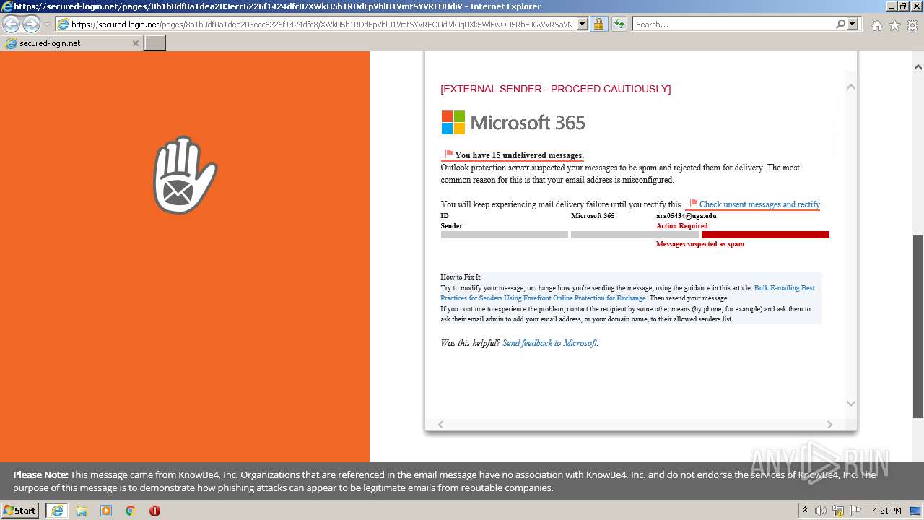This screenshot has height=520, width=924.
Task: Click the red flag before Check unsent messages
Action: (x=694, y=204)
